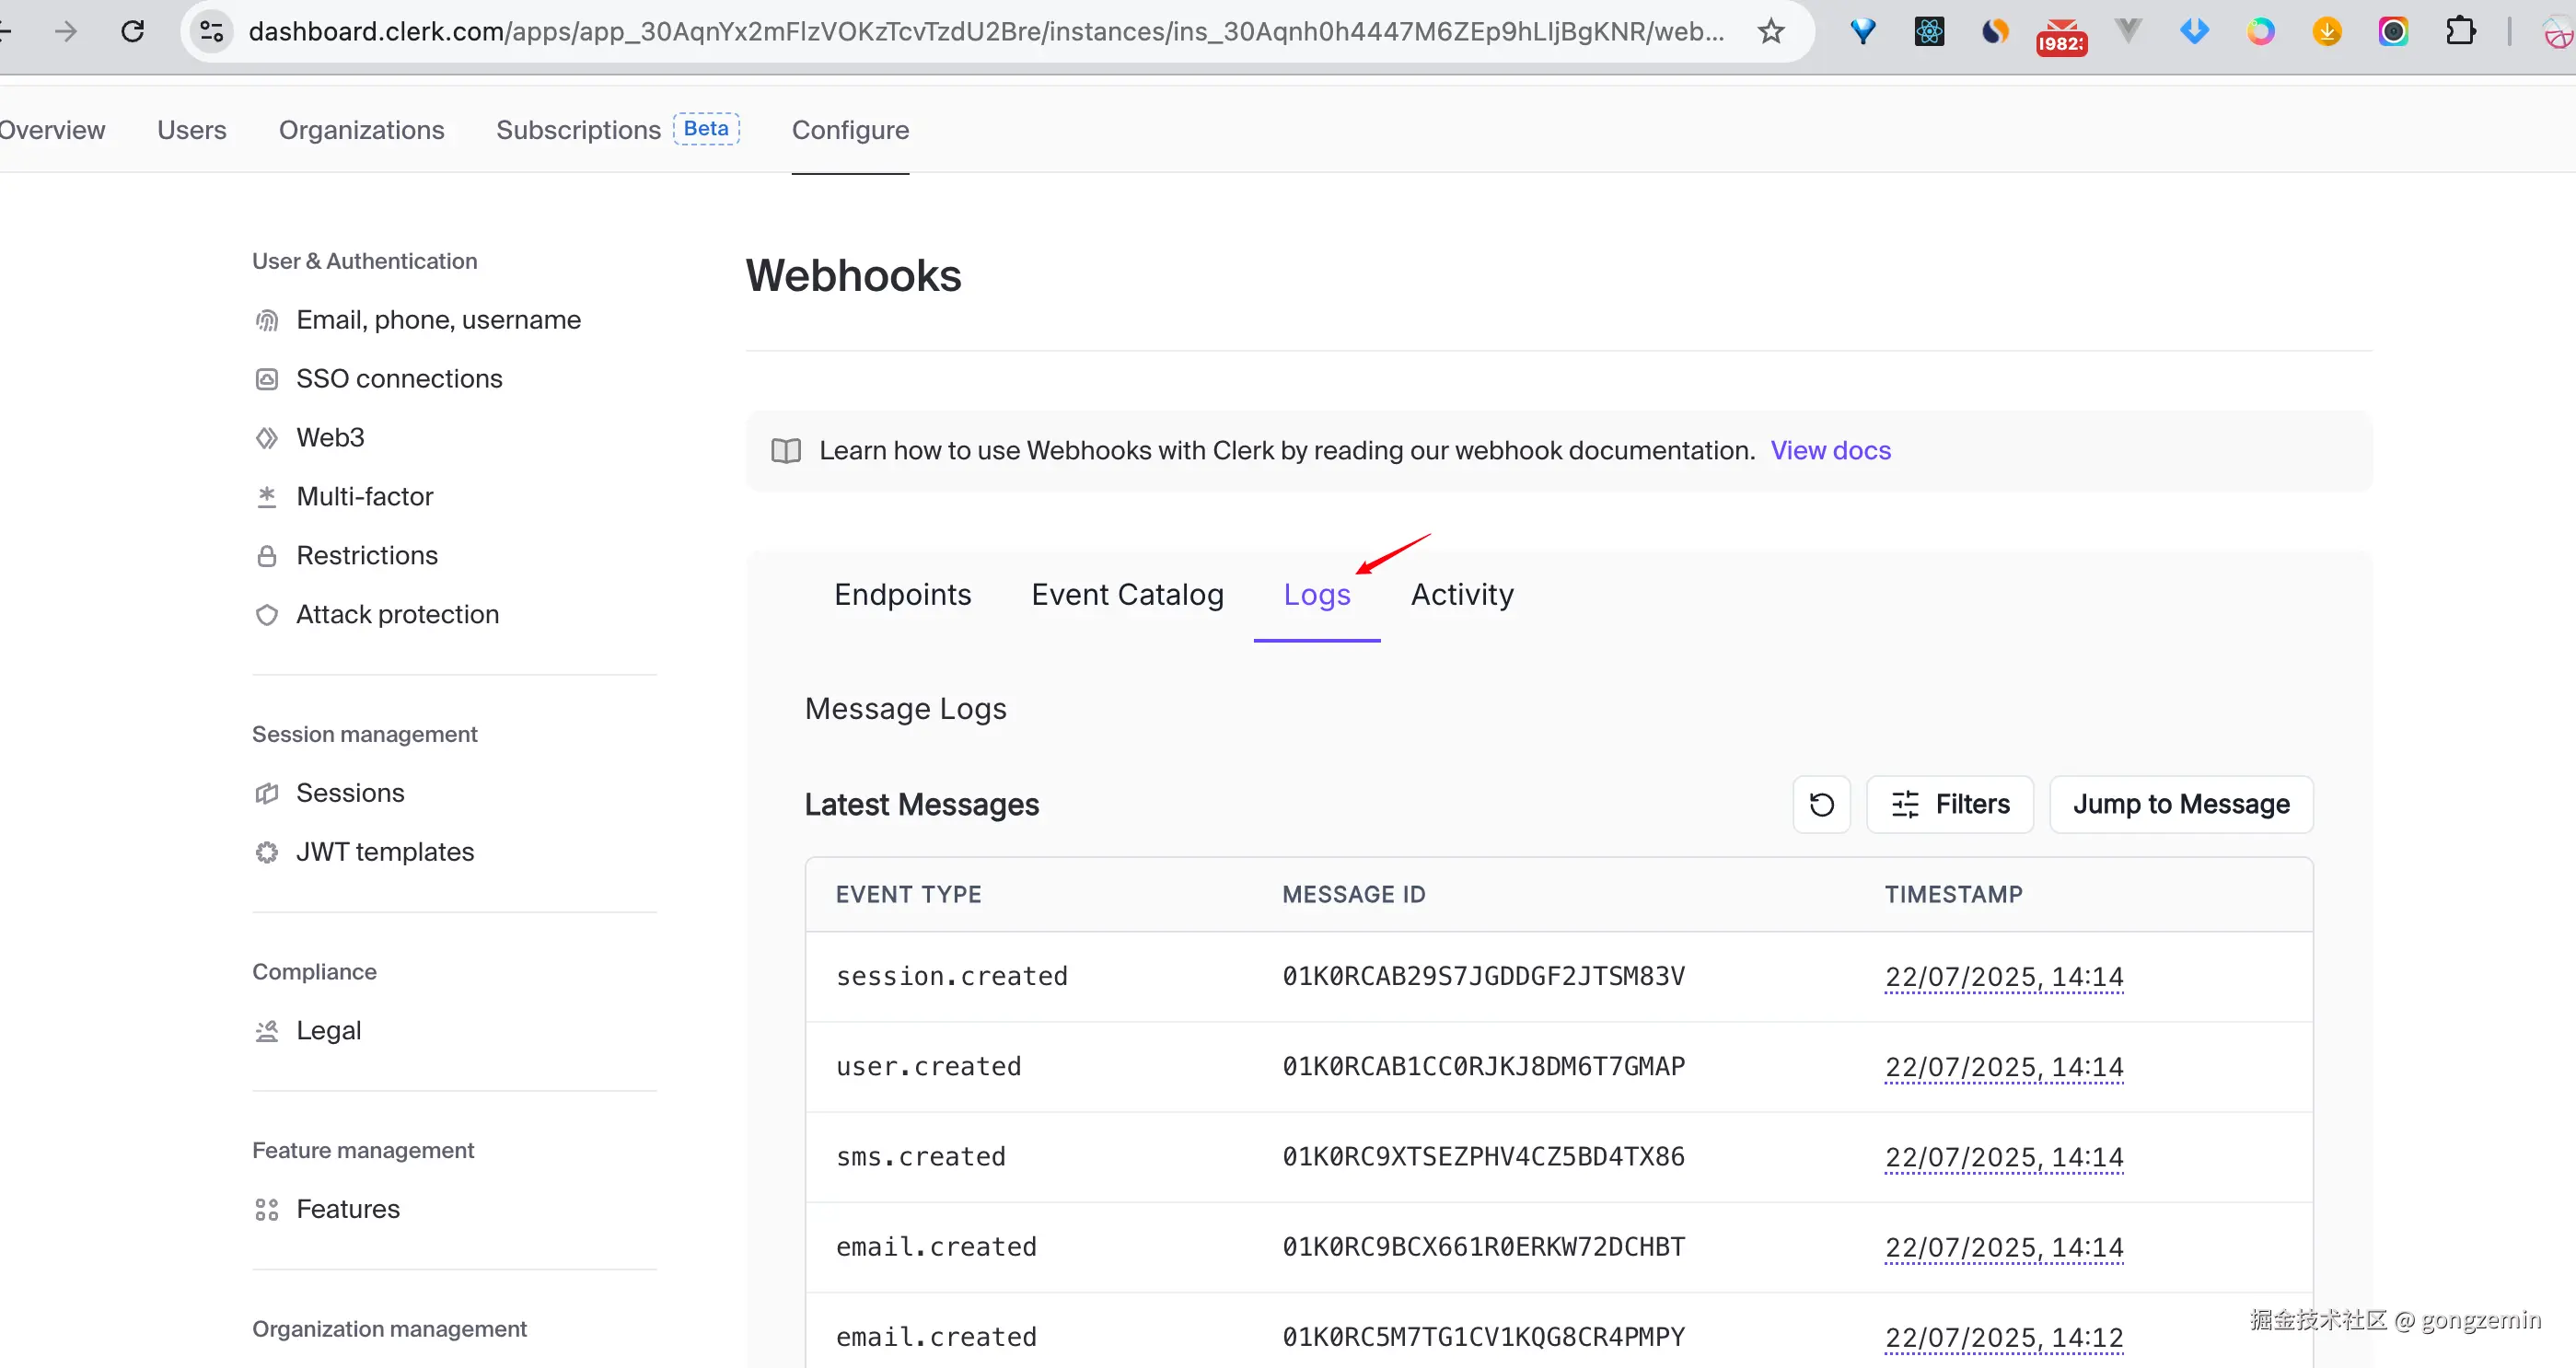Click the browser address bar URL
Viewport: 2576px width, 1368px height.
[985, 32]
